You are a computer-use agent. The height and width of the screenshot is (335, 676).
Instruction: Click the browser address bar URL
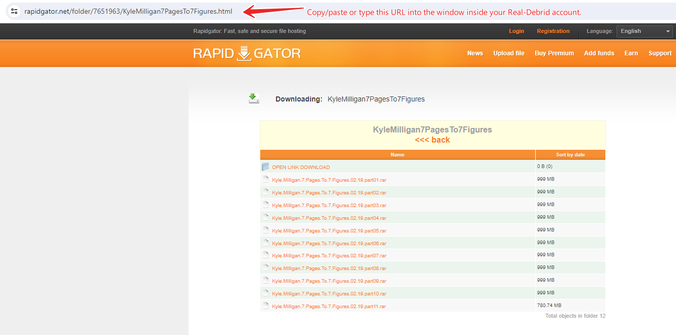point(128,11)
